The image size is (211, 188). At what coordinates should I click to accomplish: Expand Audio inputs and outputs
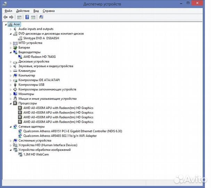pos(11,29)
